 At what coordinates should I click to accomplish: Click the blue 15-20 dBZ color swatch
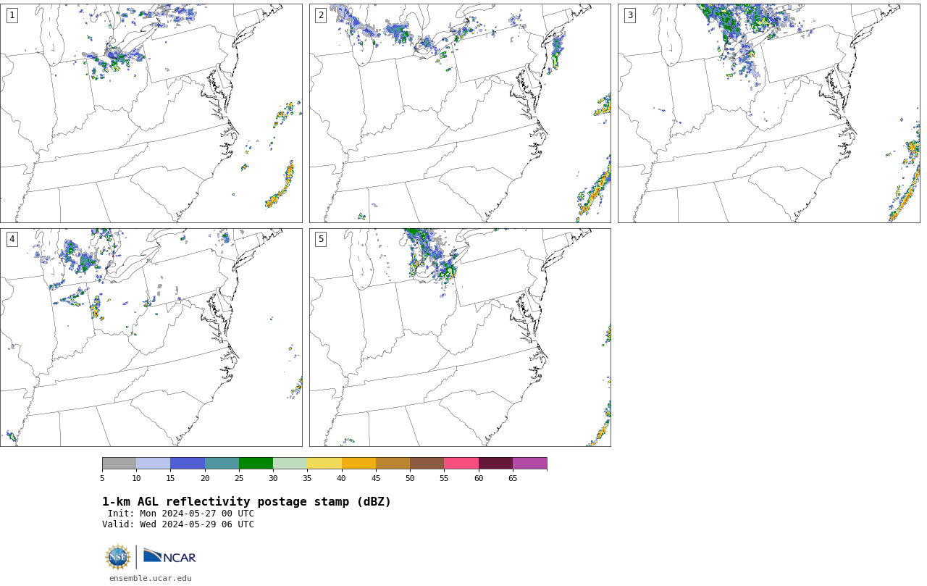click(x=188, y=464)
